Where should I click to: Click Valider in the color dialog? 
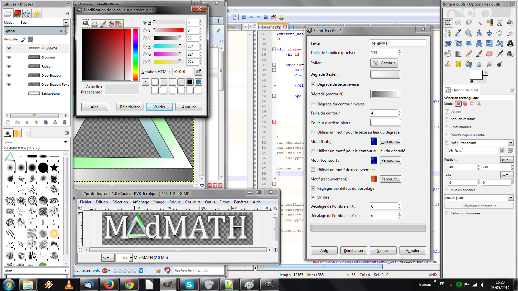click(159, 107)
